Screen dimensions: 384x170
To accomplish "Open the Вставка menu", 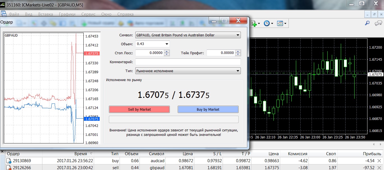I will [x=45, y=14].
